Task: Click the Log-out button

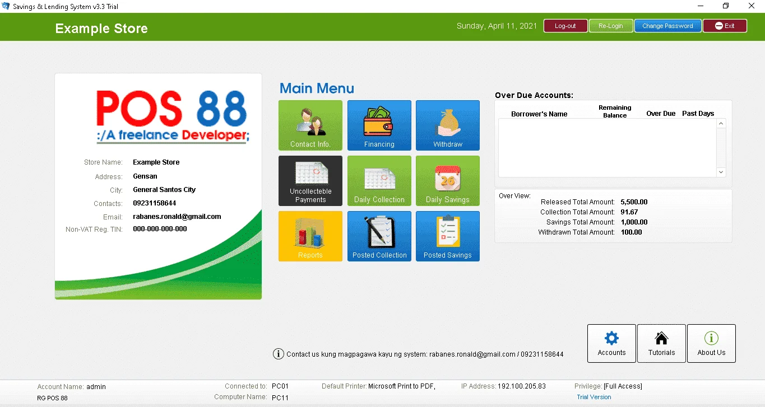Action: 565,26
